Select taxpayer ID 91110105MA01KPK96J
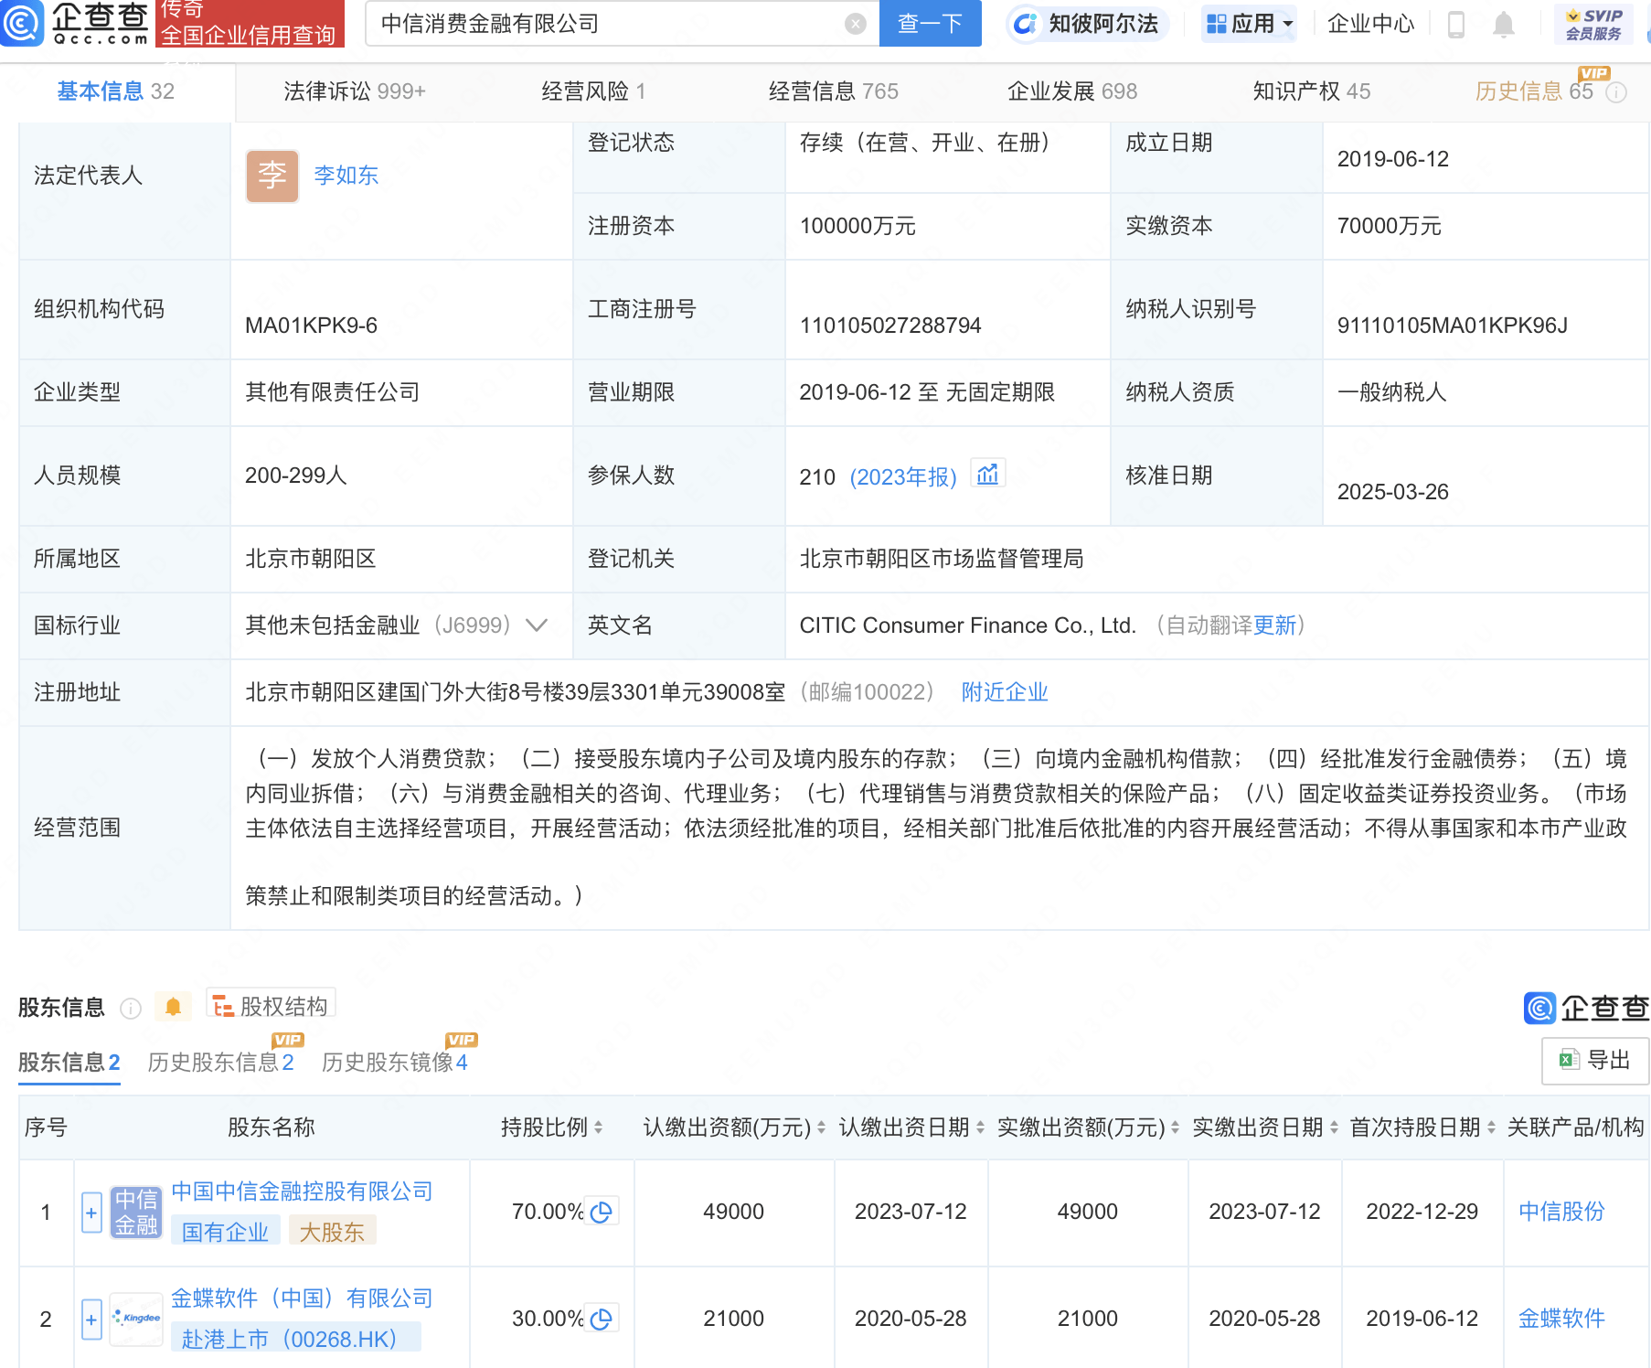Screen dimensions: 1651x1368 (1453, 326)
